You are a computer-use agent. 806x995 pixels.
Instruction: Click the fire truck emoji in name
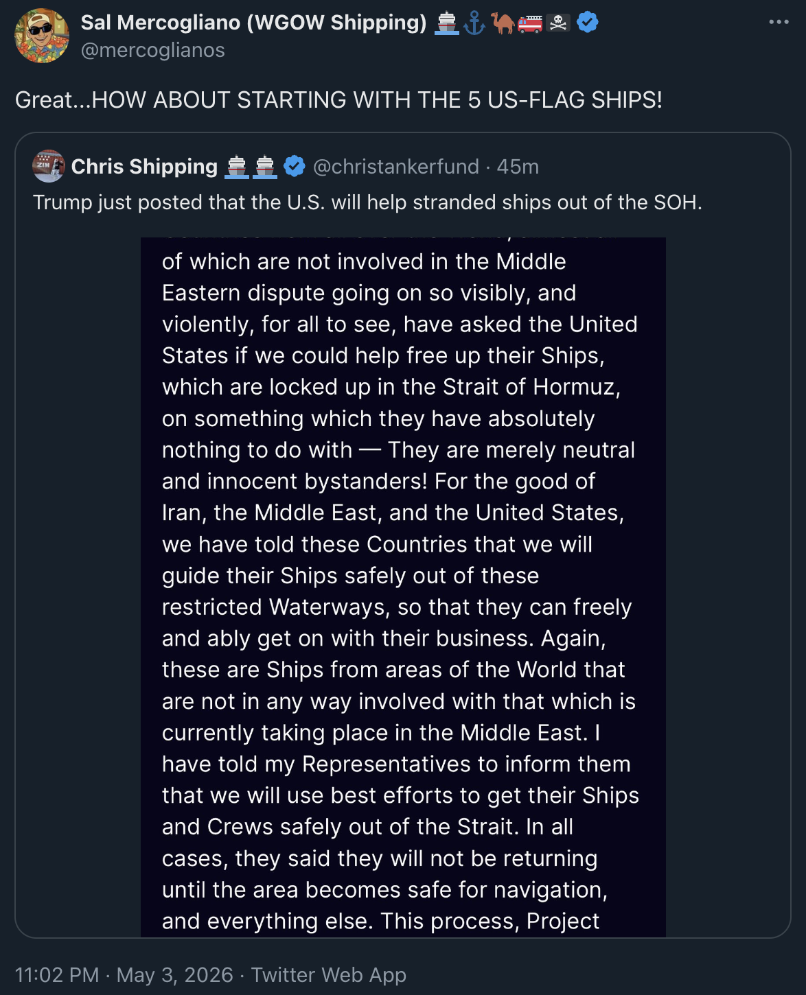coord(530,23)
